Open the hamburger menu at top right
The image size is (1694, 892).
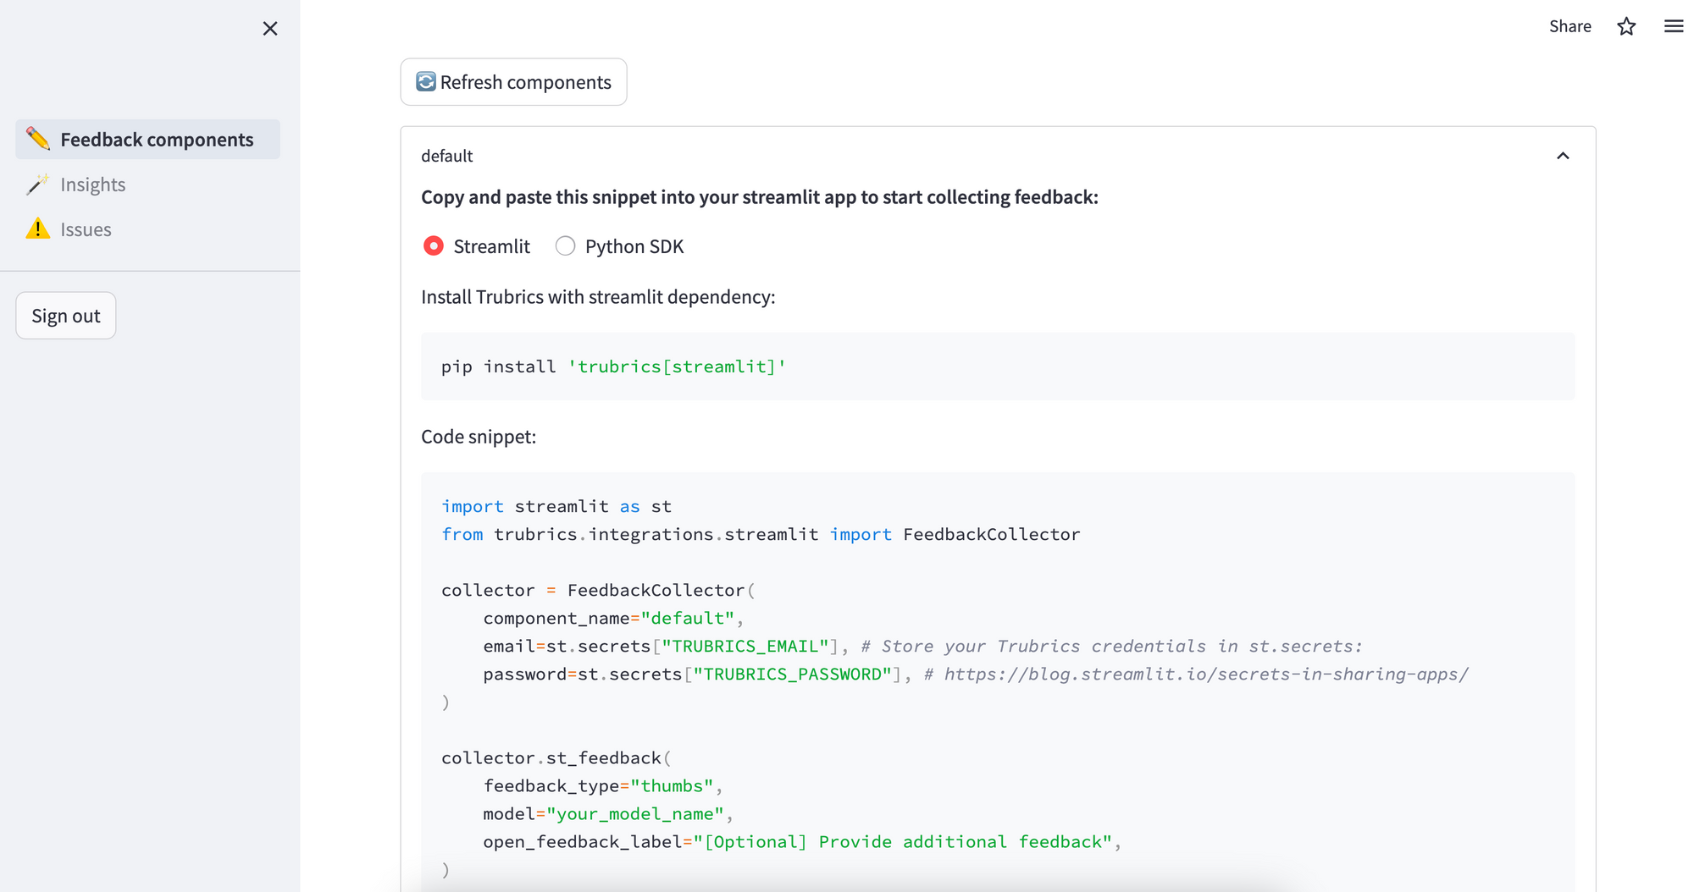(1674, 26)
